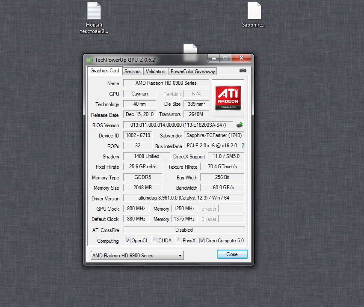Toggle the CUDA checkbox
Screen dimensions: 364x307
tap(154, 241)
